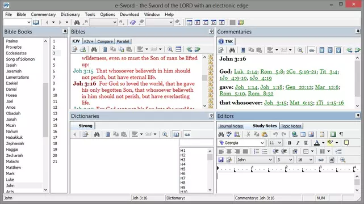The image size is (364, 204).
Task: Insert a table in the editor
Action: 303,134
